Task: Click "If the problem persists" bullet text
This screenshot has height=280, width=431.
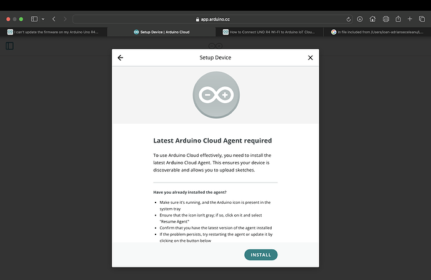Action: (x=215, y=237)
